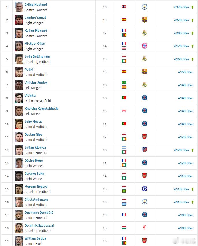Click William Saliba's portrait thumbnail
This screenshot has width=198, height=246.
point(19,241)
